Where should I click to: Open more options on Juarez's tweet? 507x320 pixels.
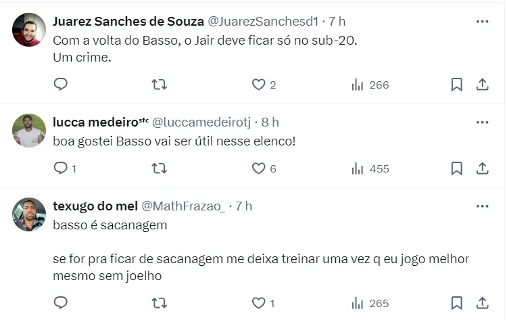coord(482,22)
